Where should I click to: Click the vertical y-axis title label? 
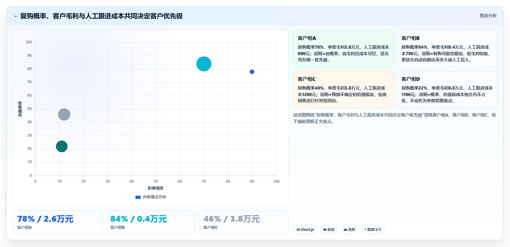pyautogui.click(x=20, y=109)
